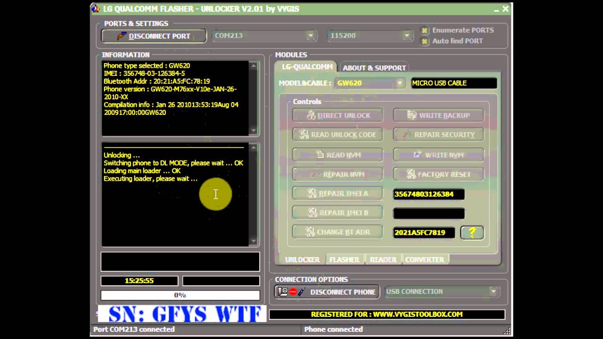
Task: Click the empty IMEI B field
Action: (429, 213)
